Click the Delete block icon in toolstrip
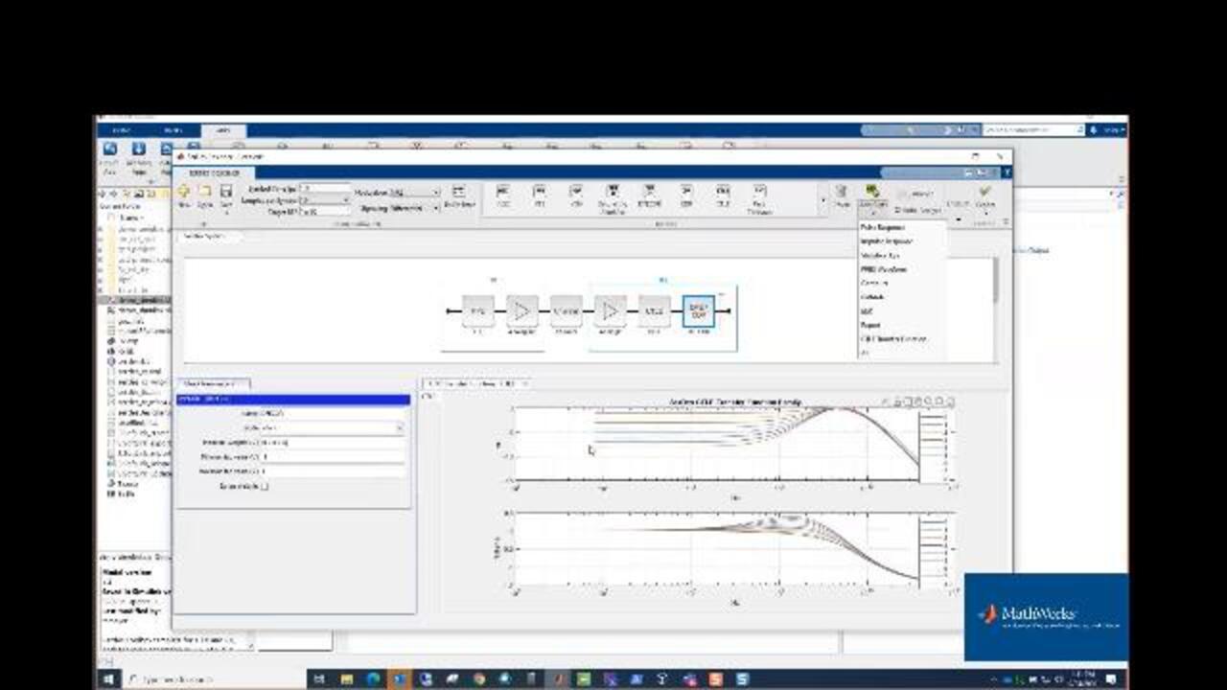 click(842, 192)
